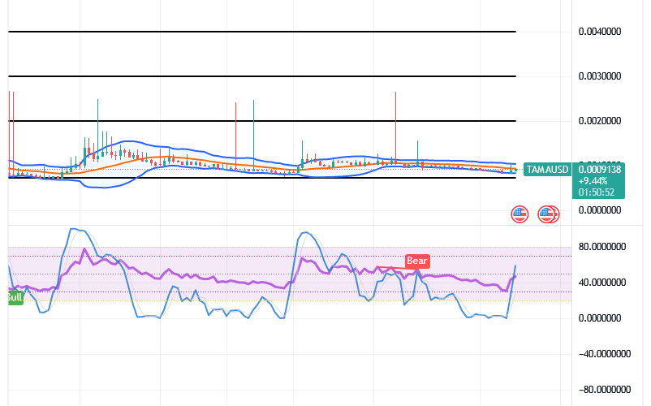Select the horizontal line at 0.0030000

point(261,76)
